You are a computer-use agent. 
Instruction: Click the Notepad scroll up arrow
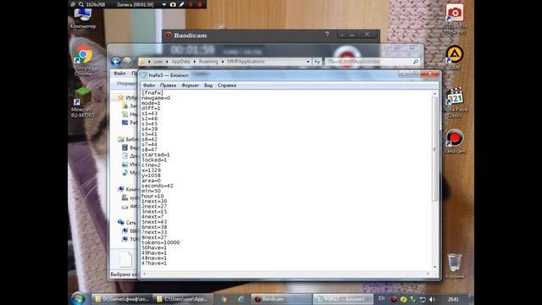(434, 94)
